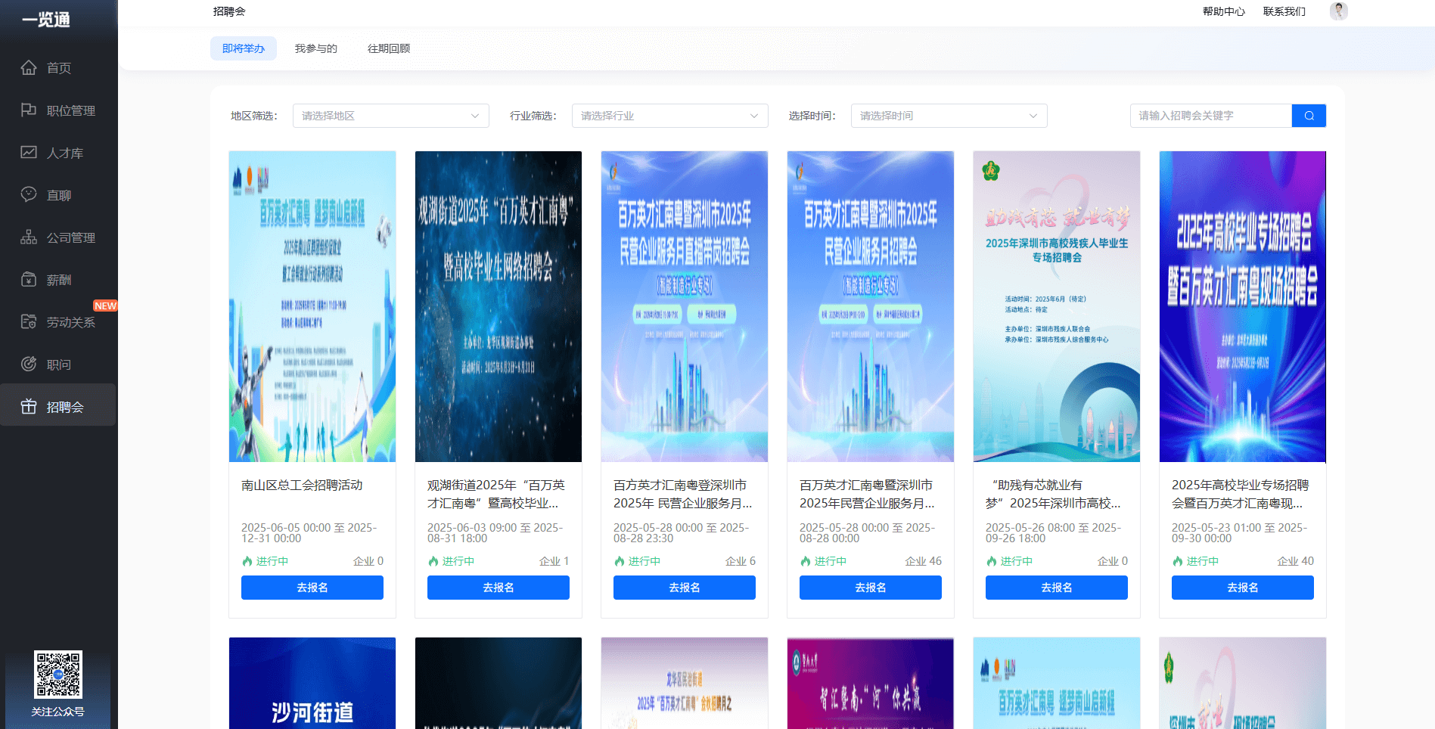The image size is (1435, 729).
Task: Click 去报名 for 南山区总工会招聘活动
Action: click(312, 588)
